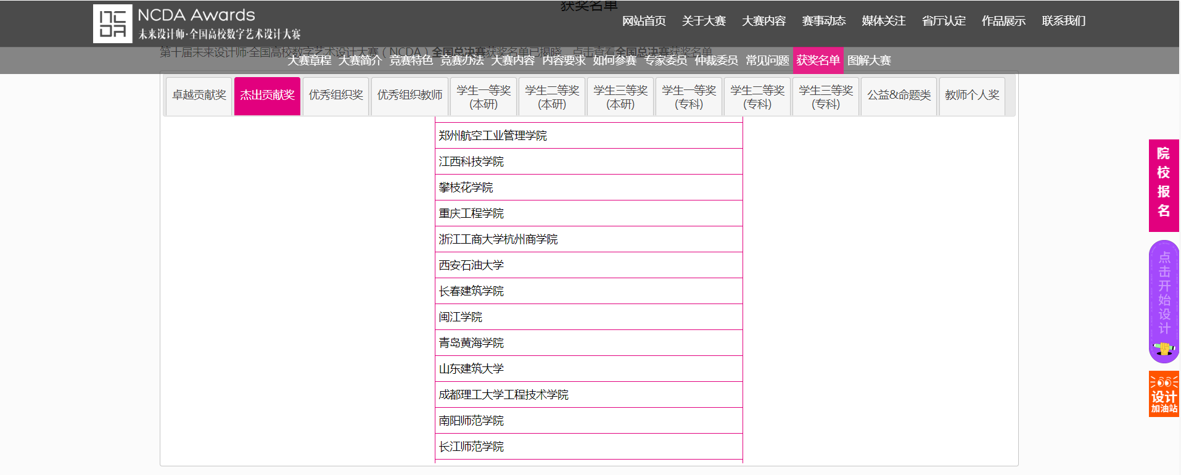Select the row 郑州航空工业管理学院
The width and height of the screenshot is (1181, 475).
point(589,136)
